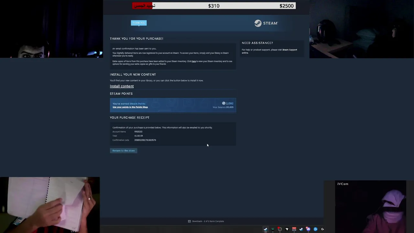Click the Install content link
Viewport: 414px width, 233px height.
point(122,86)
